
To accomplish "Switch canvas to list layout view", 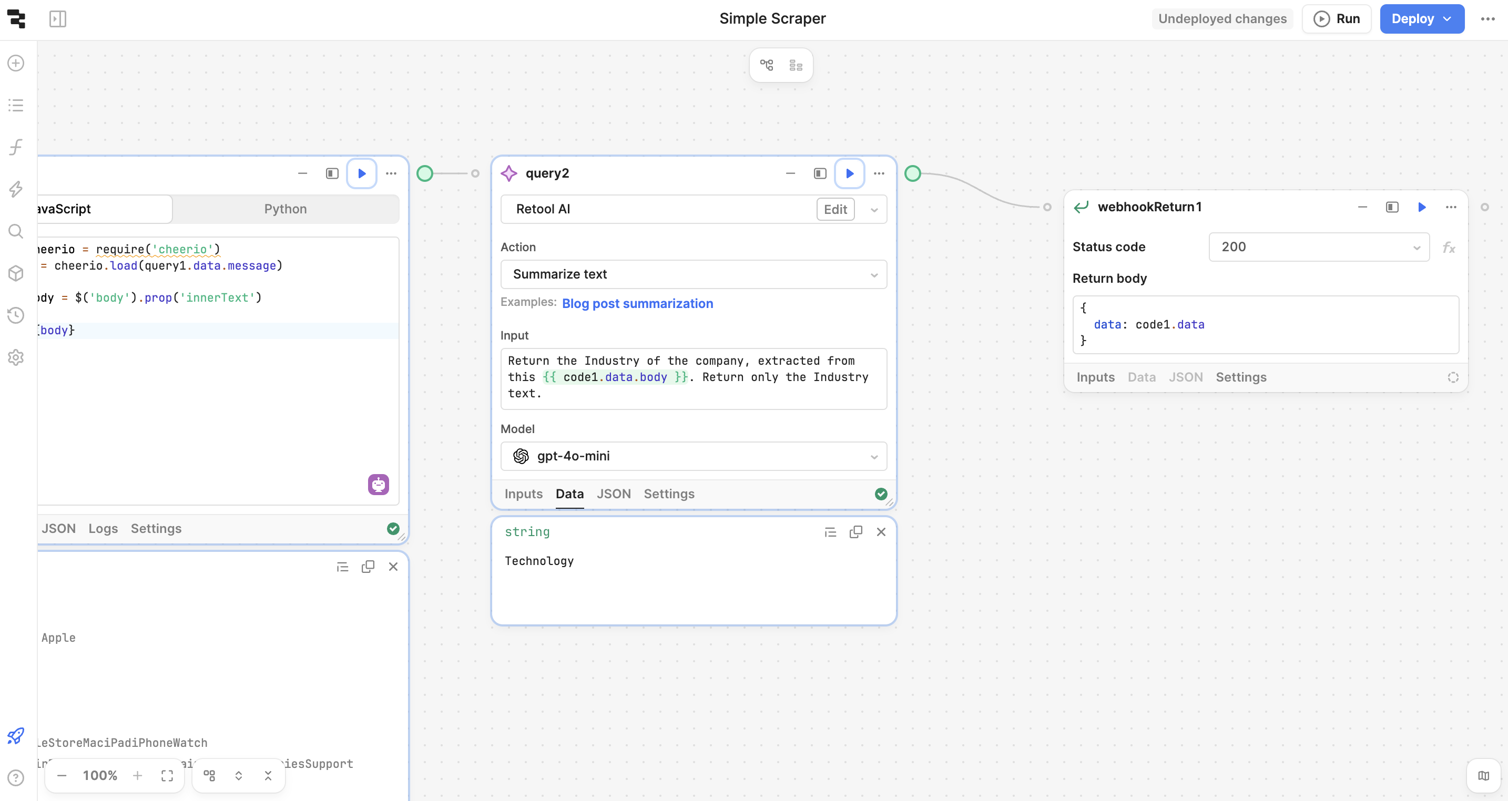I will tap(795, 65).
